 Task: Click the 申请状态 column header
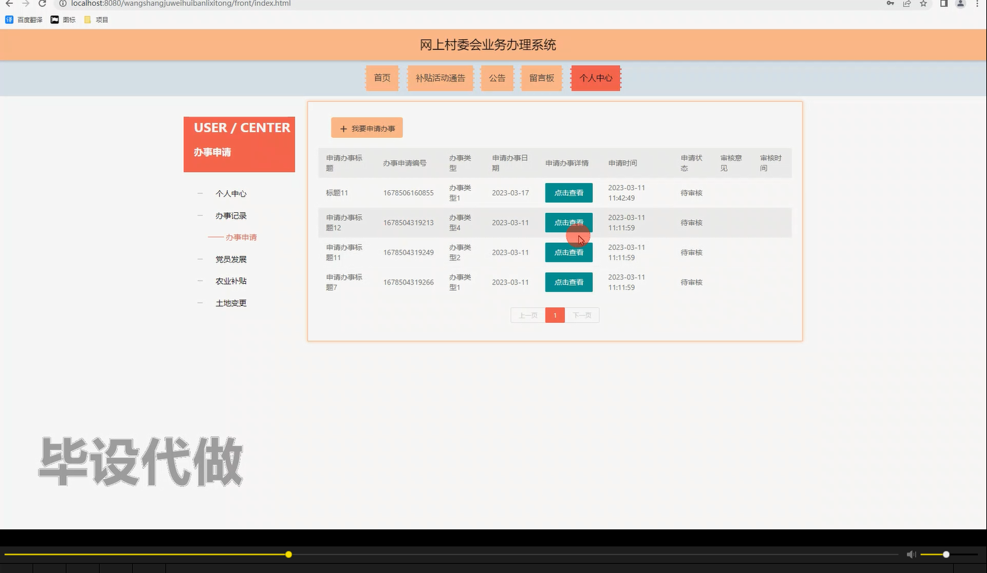click(691, 163)
